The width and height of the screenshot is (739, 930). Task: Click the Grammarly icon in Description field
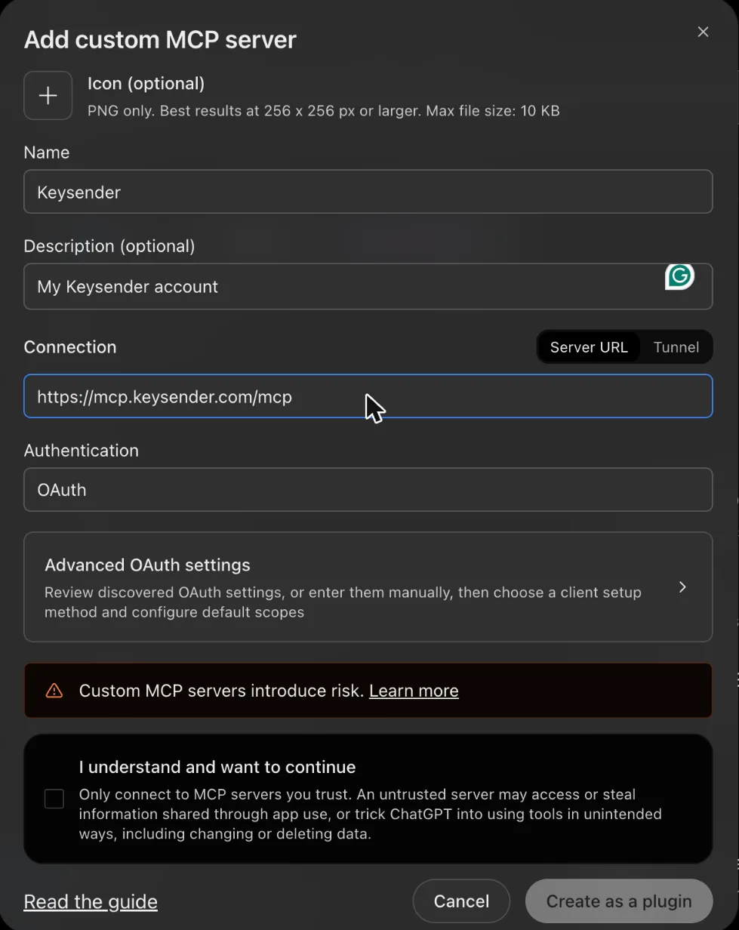tap(679, 276)
